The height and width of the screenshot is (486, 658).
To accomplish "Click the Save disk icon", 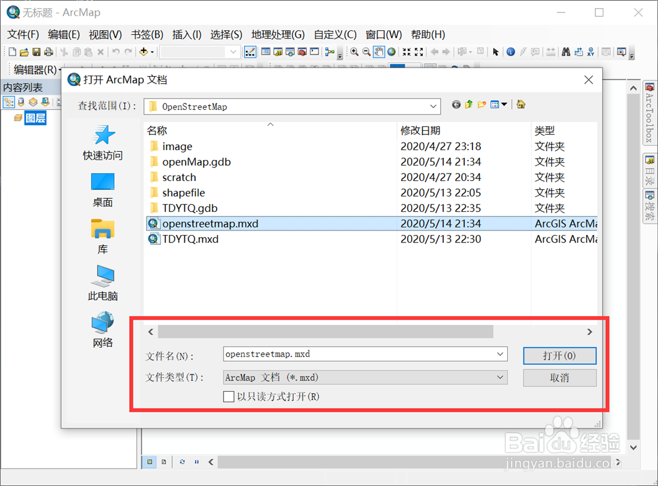I will coord(37,51).
